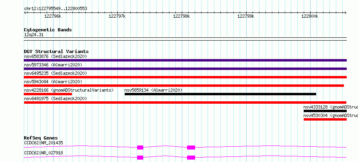Image resolution: width=358 pixels, height=162 pixels.
Task: Click the RefSeq Genes track heading
Action: [41, 138]
